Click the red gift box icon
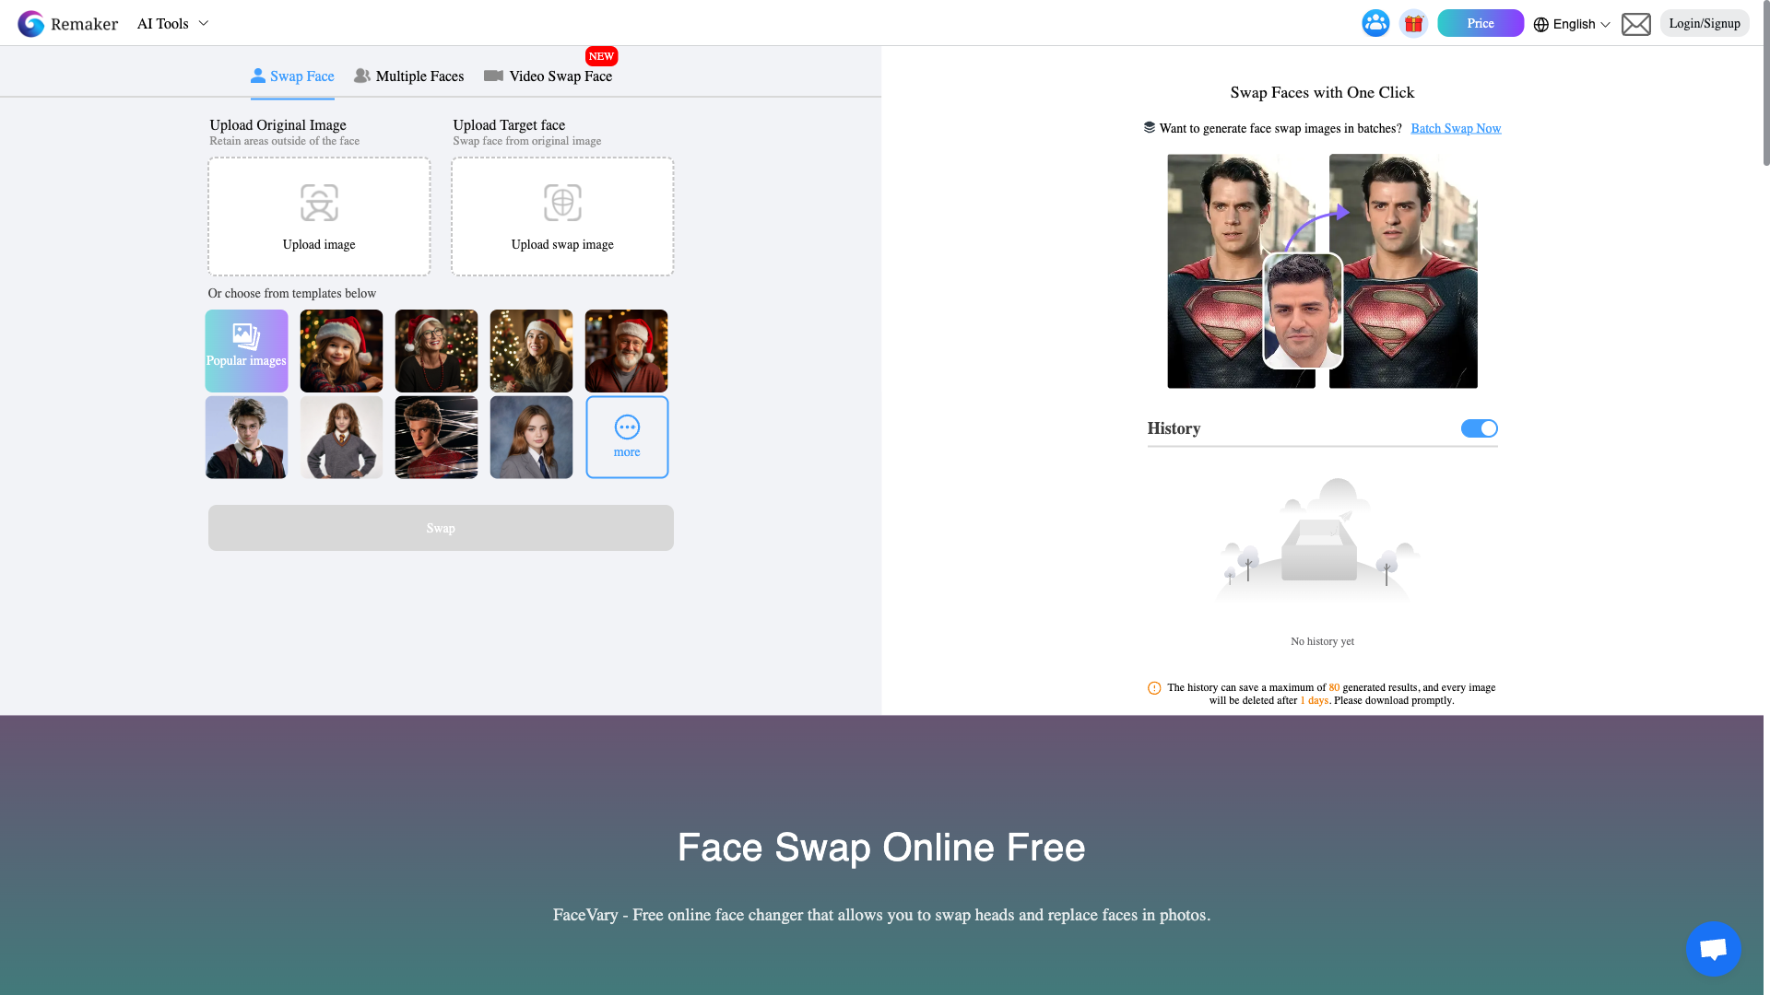The width and height of the screenshot is (1770, 995). 1413,24
